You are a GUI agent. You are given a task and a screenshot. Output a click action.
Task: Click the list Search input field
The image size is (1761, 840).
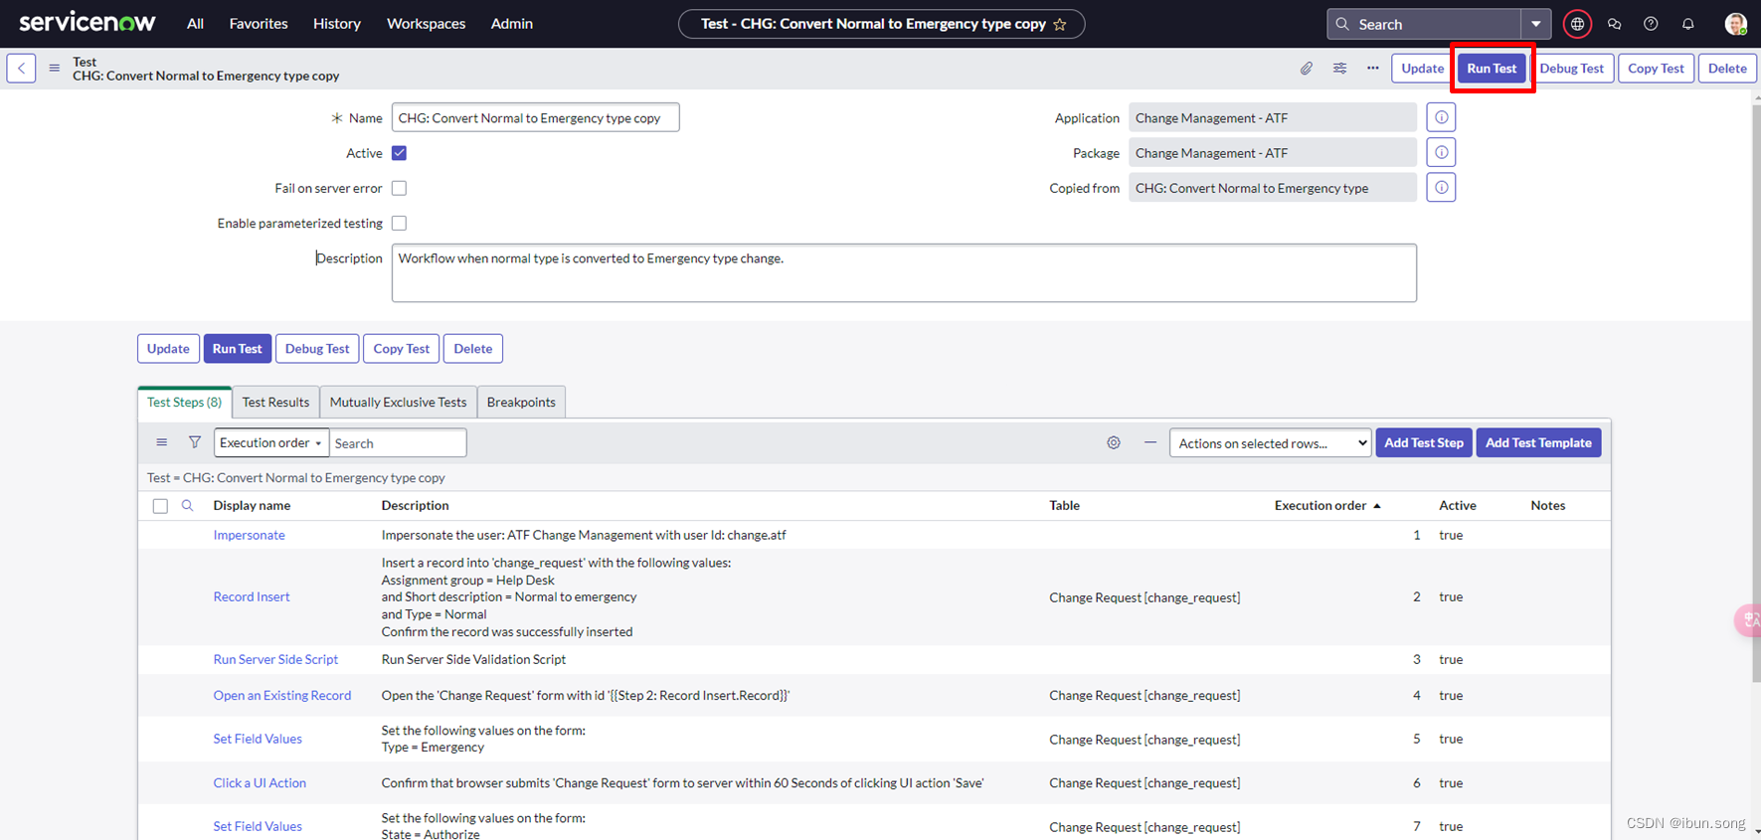[398, 442]
